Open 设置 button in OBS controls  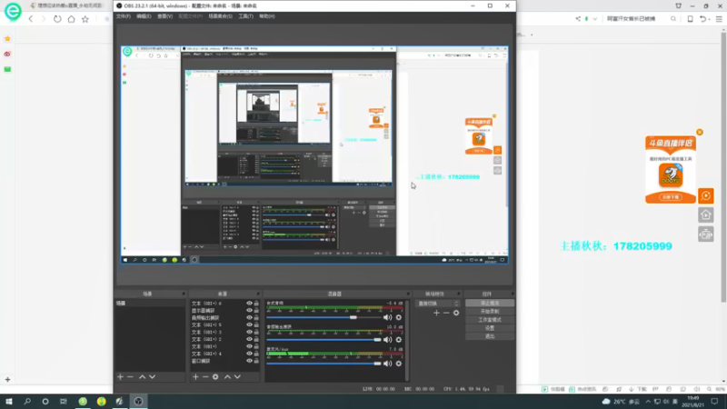click(x=490, y=328)
